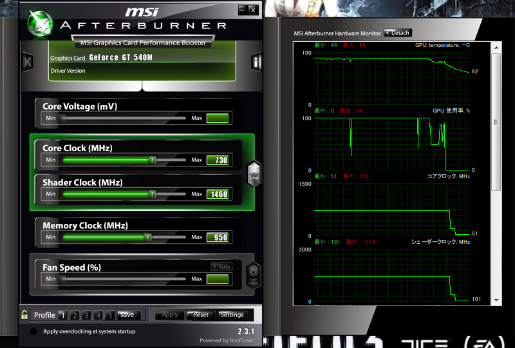Open the fan User Define gear button
Image resolution: width=515 pixels, height=348 pixels.
(x=254, y=276)
